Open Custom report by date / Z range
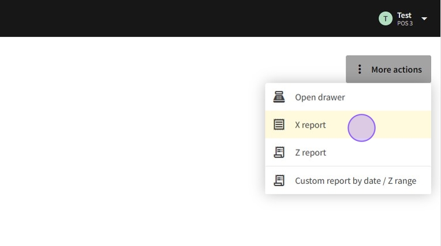The image size is (441, 246). 355,181
